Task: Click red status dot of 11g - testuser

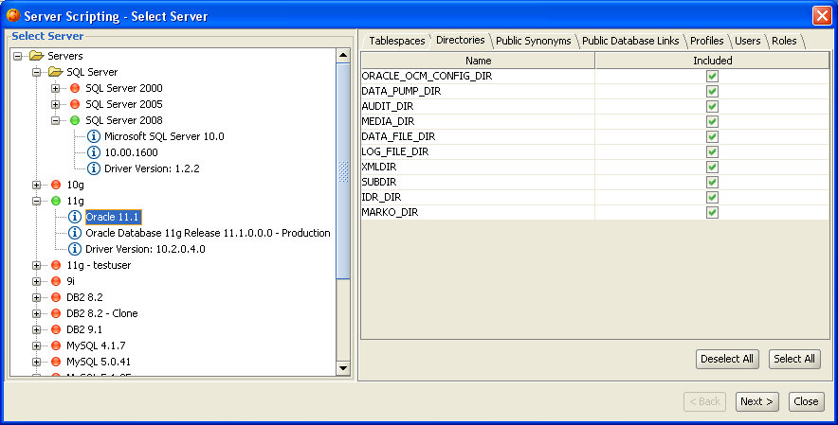Action: pos(56,265)
